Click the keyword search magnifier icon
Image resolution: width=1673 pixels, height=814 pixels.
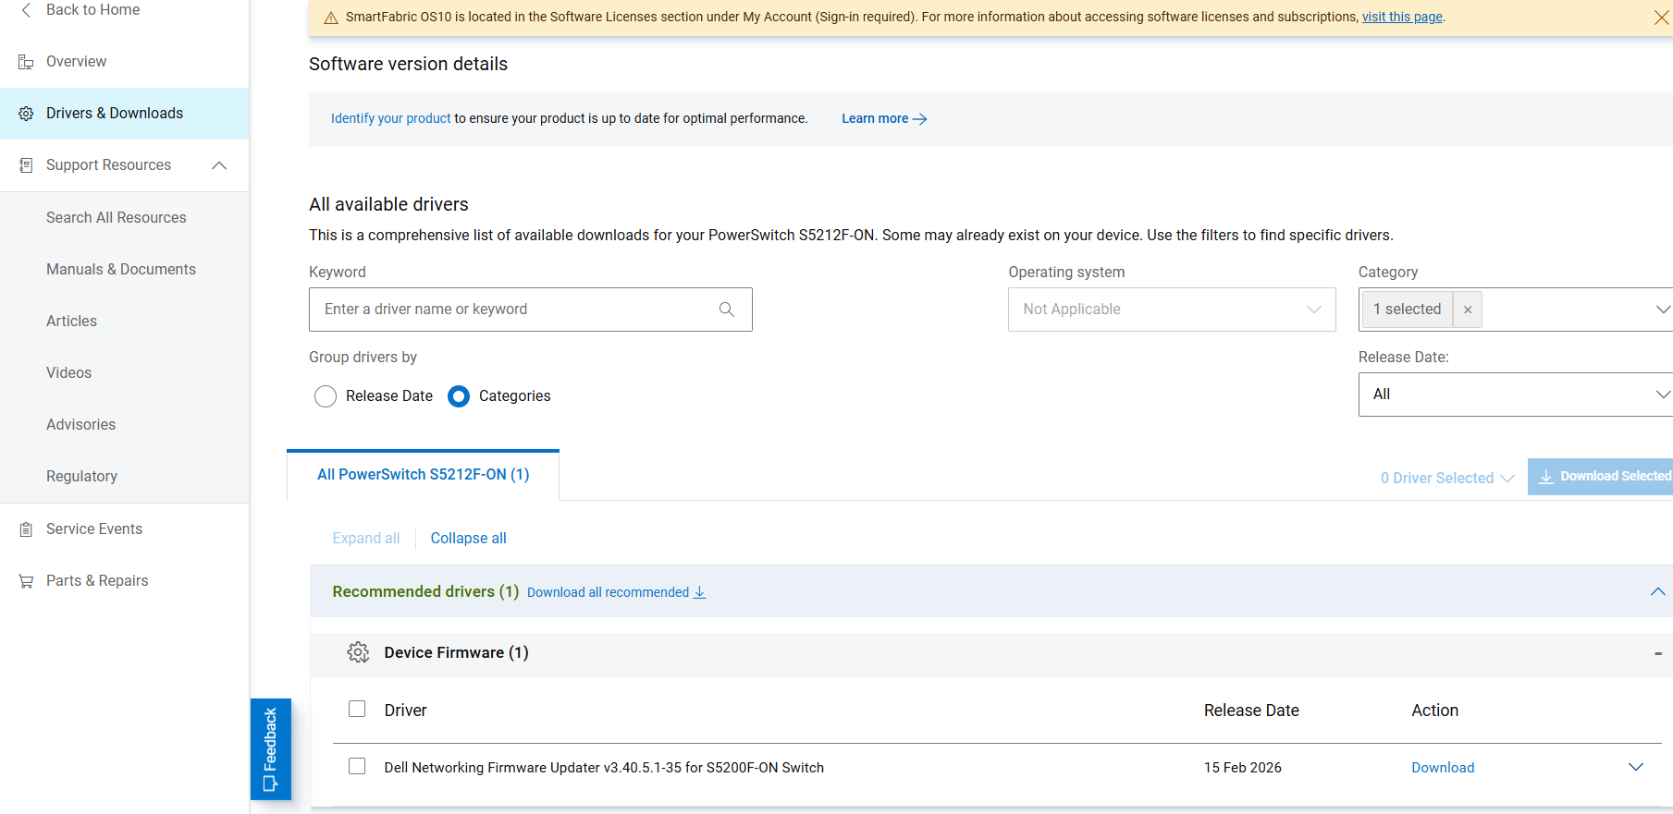point(727,310)
